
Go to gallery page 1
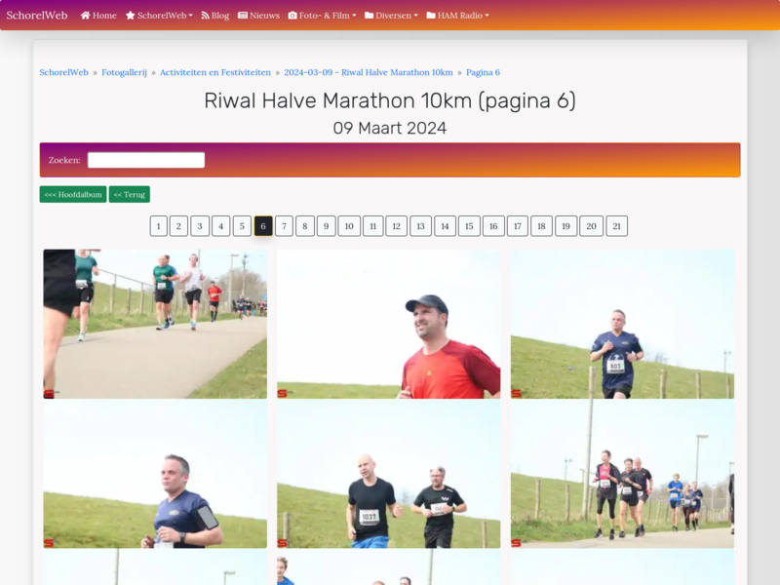tap(159, 226)
